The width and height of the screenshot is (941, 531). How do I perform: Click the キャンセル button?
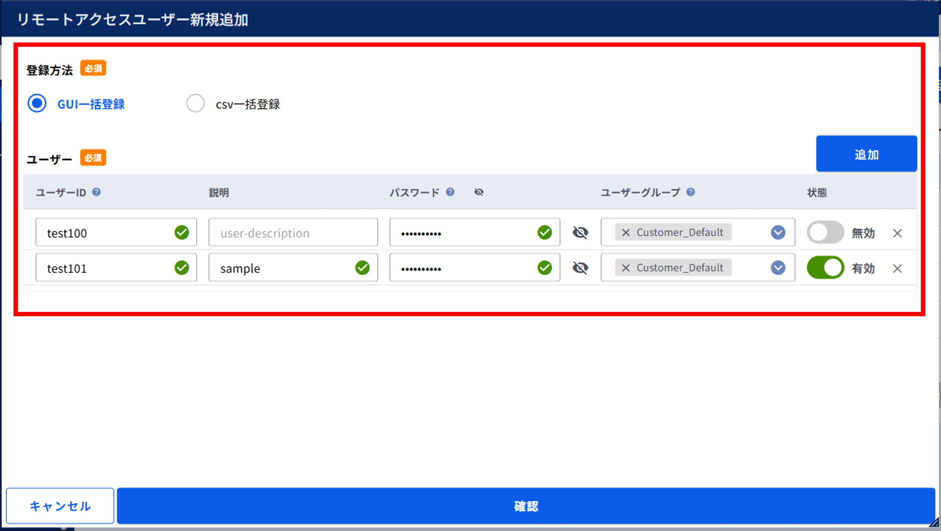(60, 506)
